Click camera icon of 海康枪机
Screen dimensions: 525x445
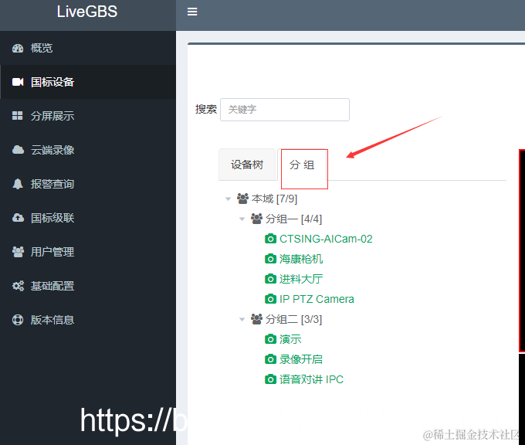[x=270, y=259]
